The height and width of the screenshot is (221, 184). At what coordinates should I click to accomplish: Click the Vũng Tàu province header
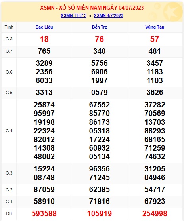pyautogui.click(x=155, y=27)
